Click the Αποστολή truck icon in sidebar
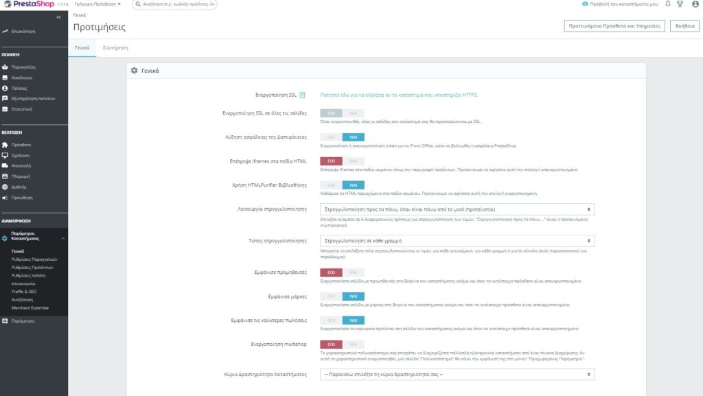 [x=5, y=166]
